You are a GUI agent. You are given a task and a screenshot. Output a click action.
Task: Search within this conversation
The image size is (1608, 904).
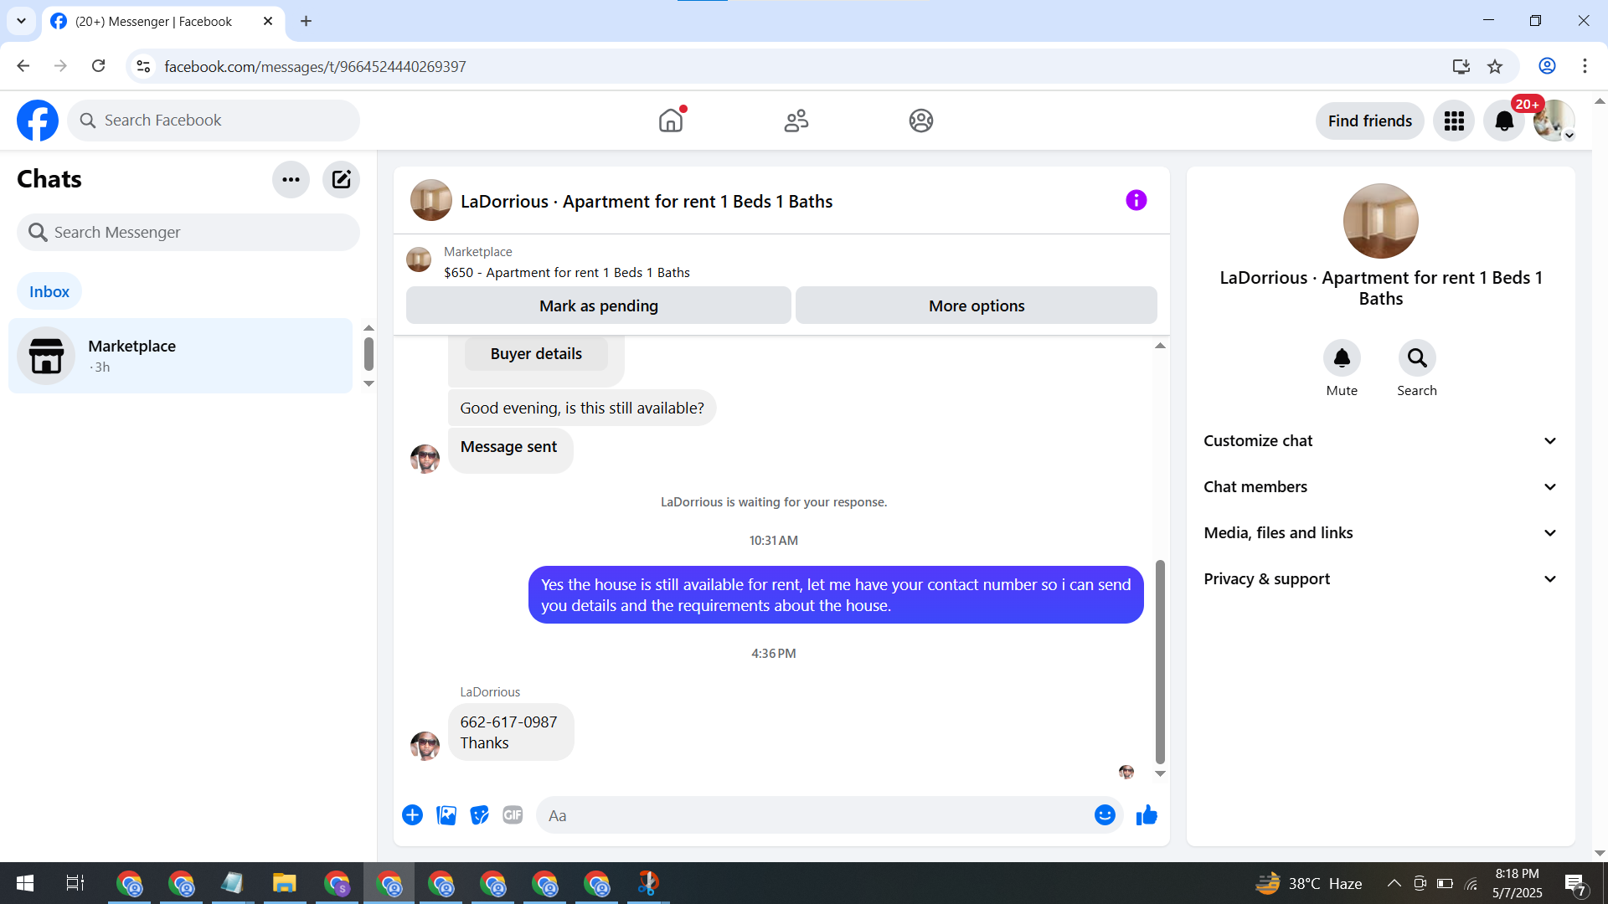(1416, 358)
